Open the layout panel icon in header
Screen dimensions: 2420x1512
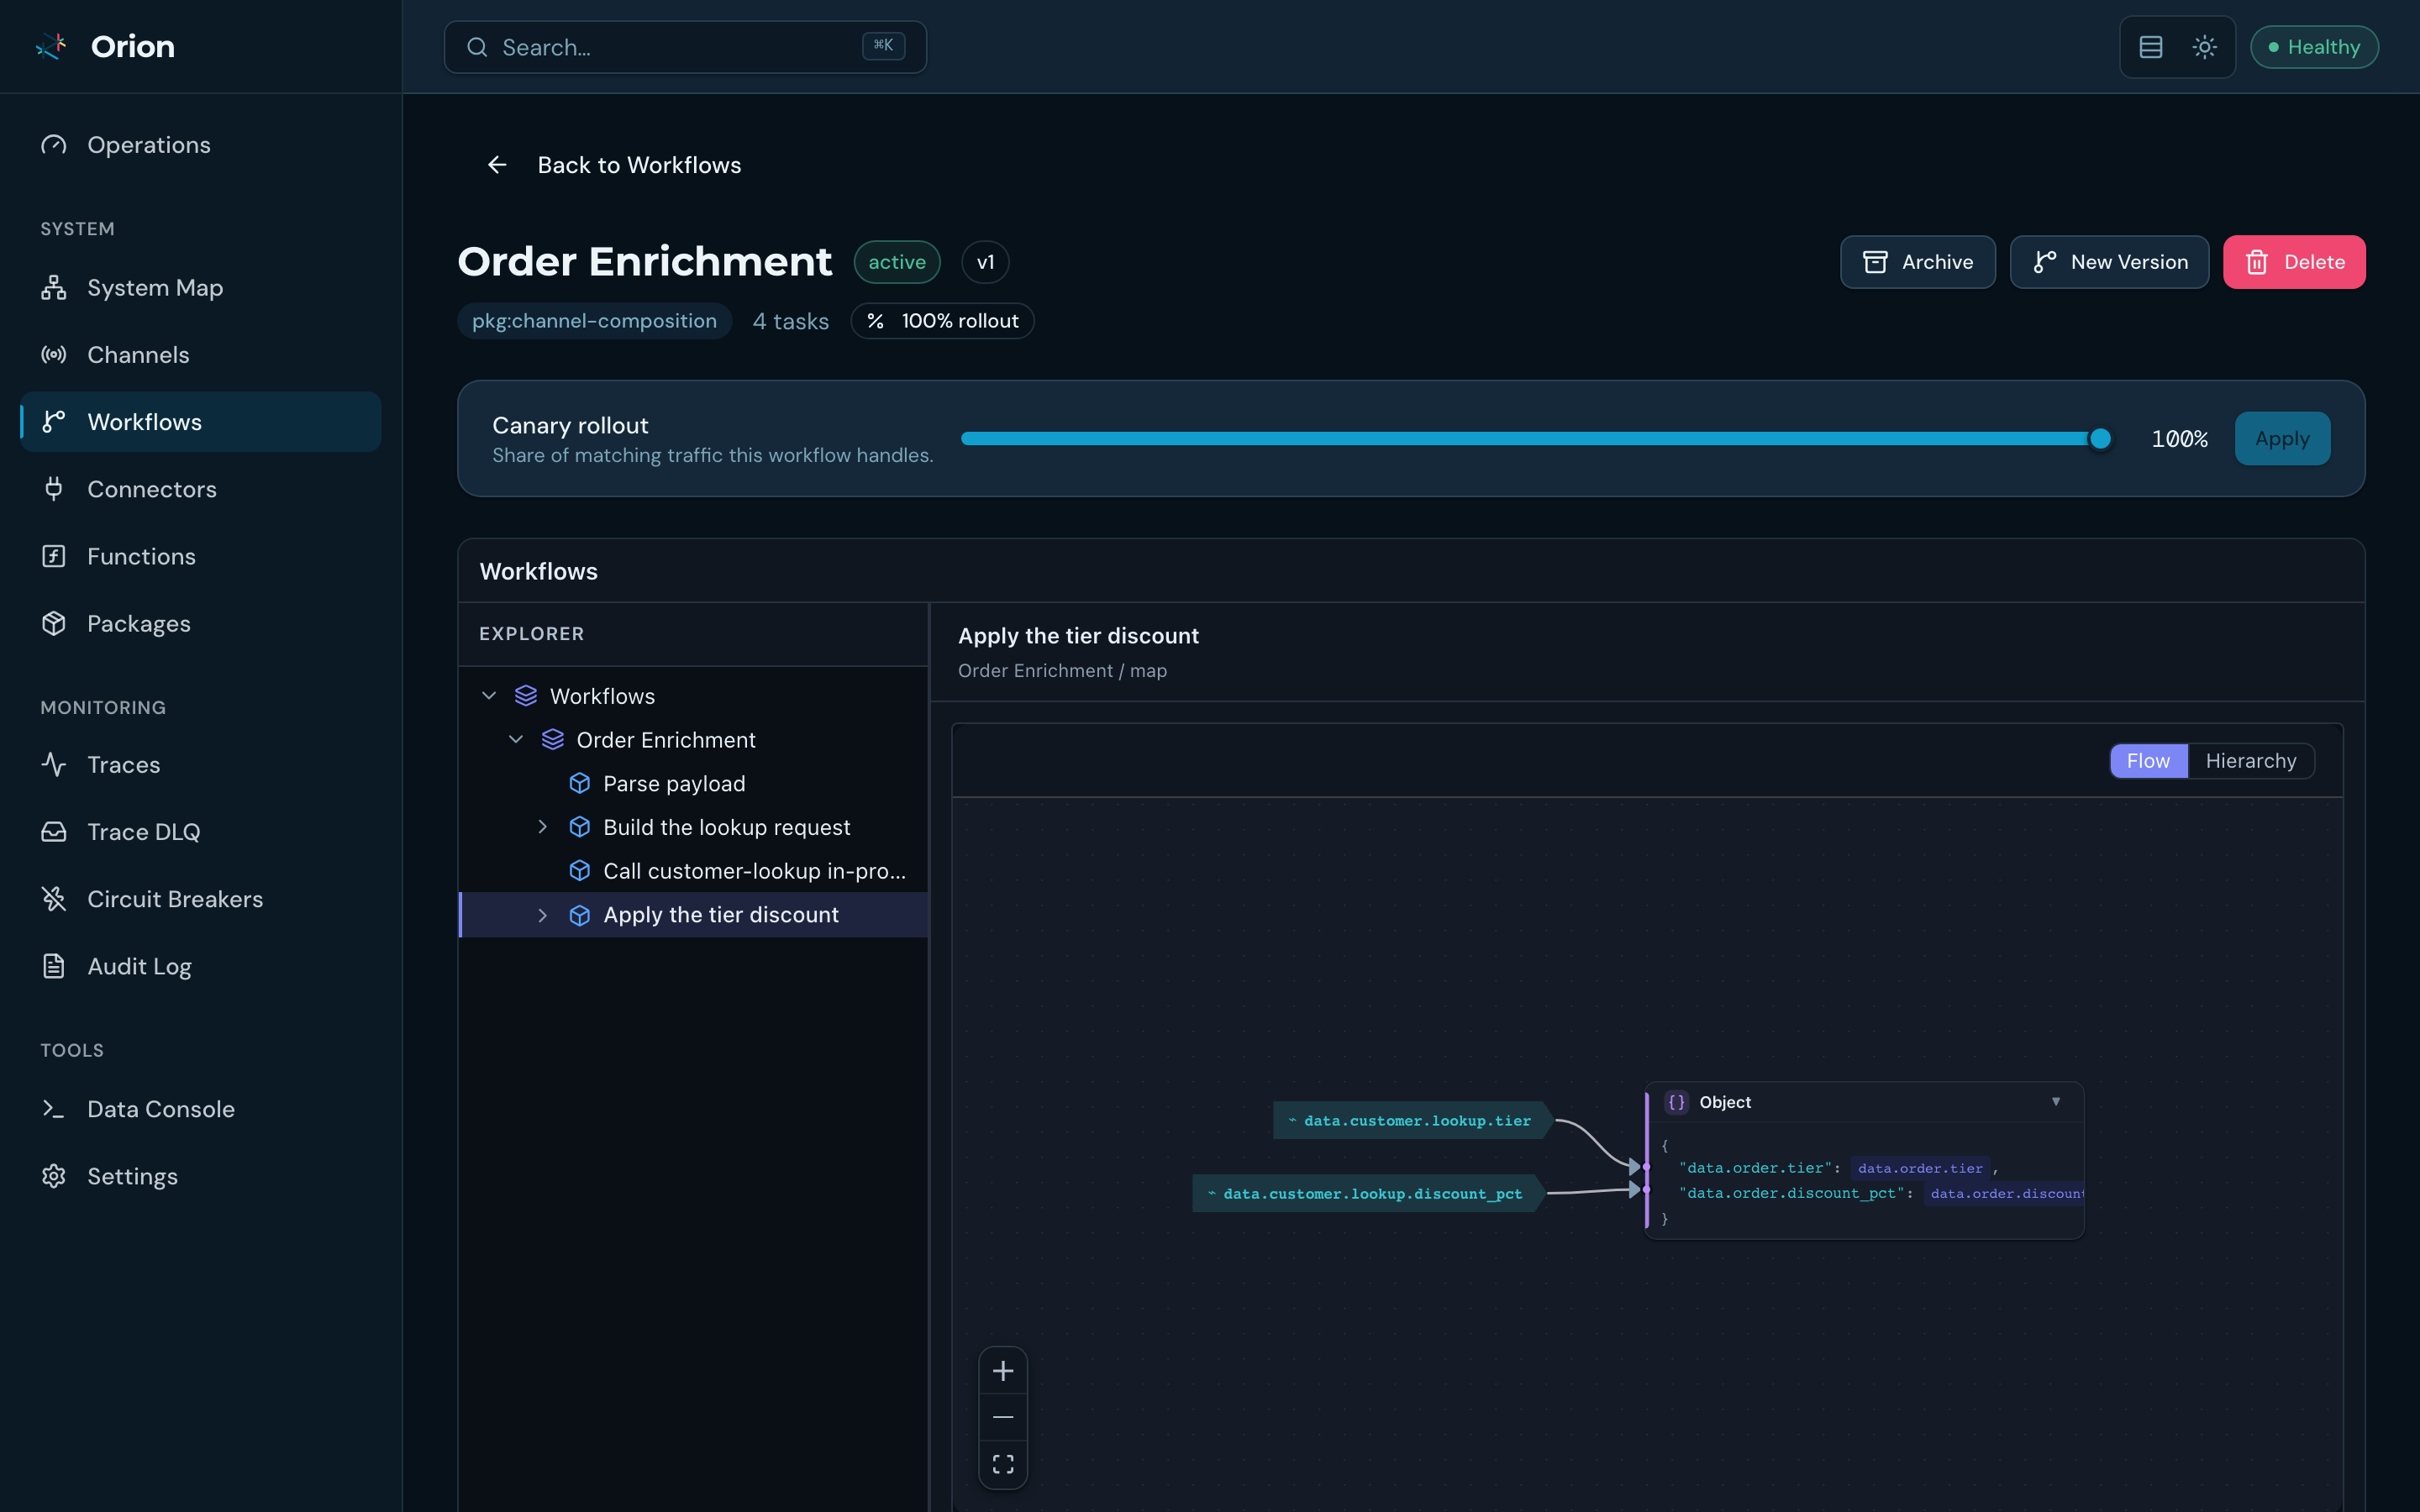2150,47
